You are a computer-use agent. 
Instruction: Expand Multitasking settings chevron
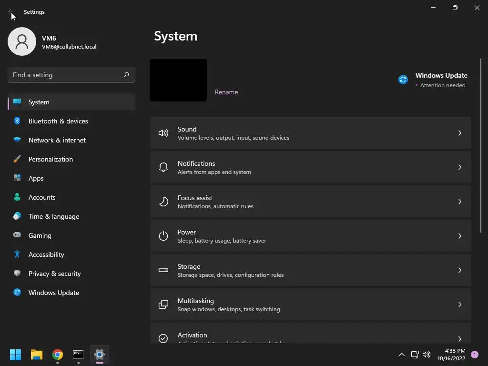[460, 305]
